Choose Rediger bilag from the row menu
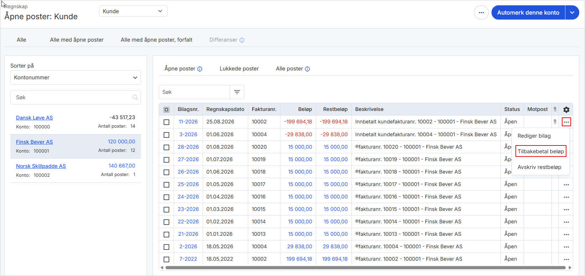 click(534, 136)
